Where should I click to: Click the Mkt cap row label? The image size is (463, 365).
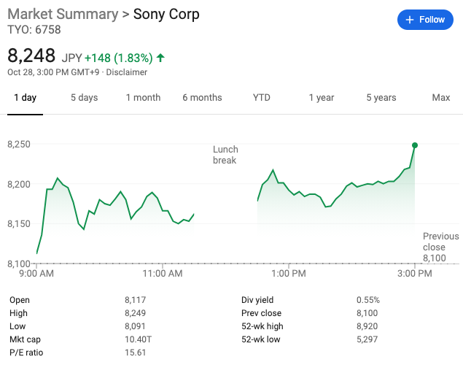[25, 339]
